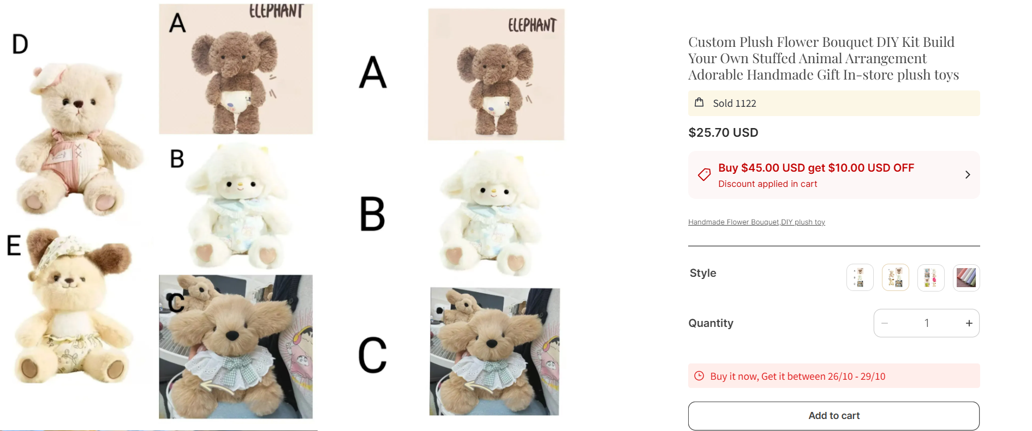Click the white lamb plush image B
The height and width of the screenshot is (431, 1032).
(492, 213)
